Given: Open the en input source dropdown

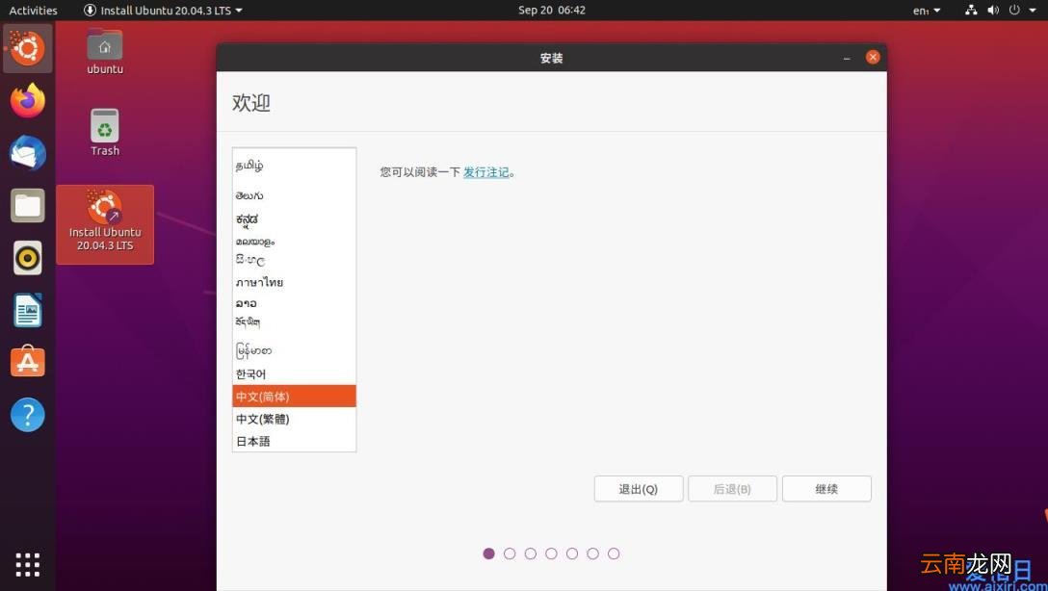Looking at the screenshot, I should point(927,10).
